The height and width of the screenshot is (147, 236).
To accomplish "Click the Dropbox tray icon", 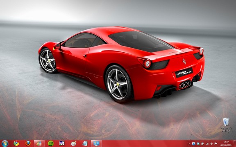I will [198, 144].
